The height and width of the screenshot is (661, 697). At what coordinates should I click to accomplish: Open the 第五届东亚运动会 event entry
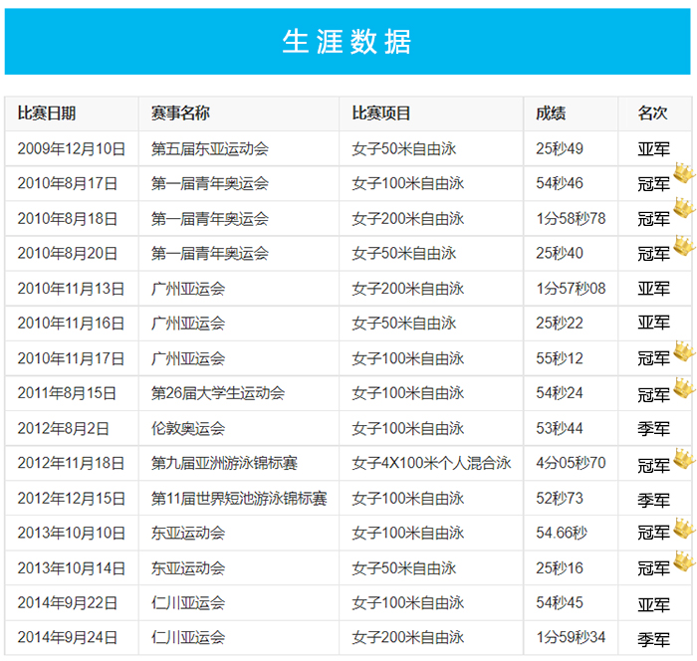pyautogui.click(x=210, y=149)
